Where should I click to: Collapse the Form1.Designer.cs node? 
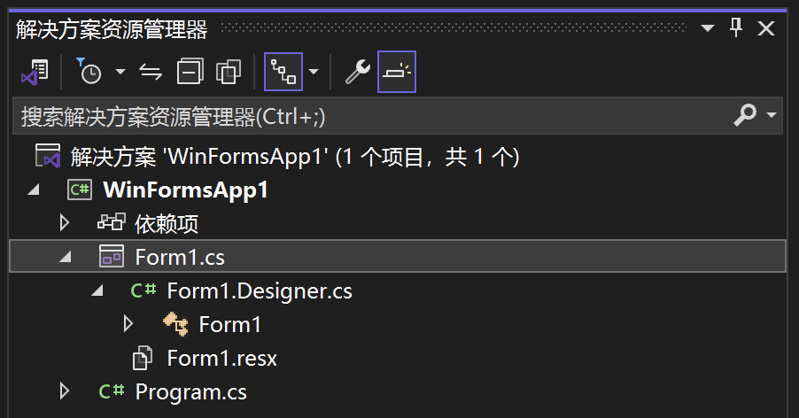(97, 291)
